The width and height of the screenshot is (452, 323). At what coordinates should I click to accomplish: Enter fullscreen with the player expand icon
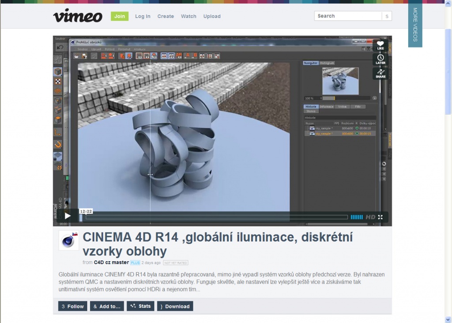click(x=380, y=217)
